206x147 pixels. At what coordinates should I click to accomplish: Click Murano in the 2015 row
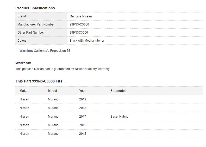53,134
